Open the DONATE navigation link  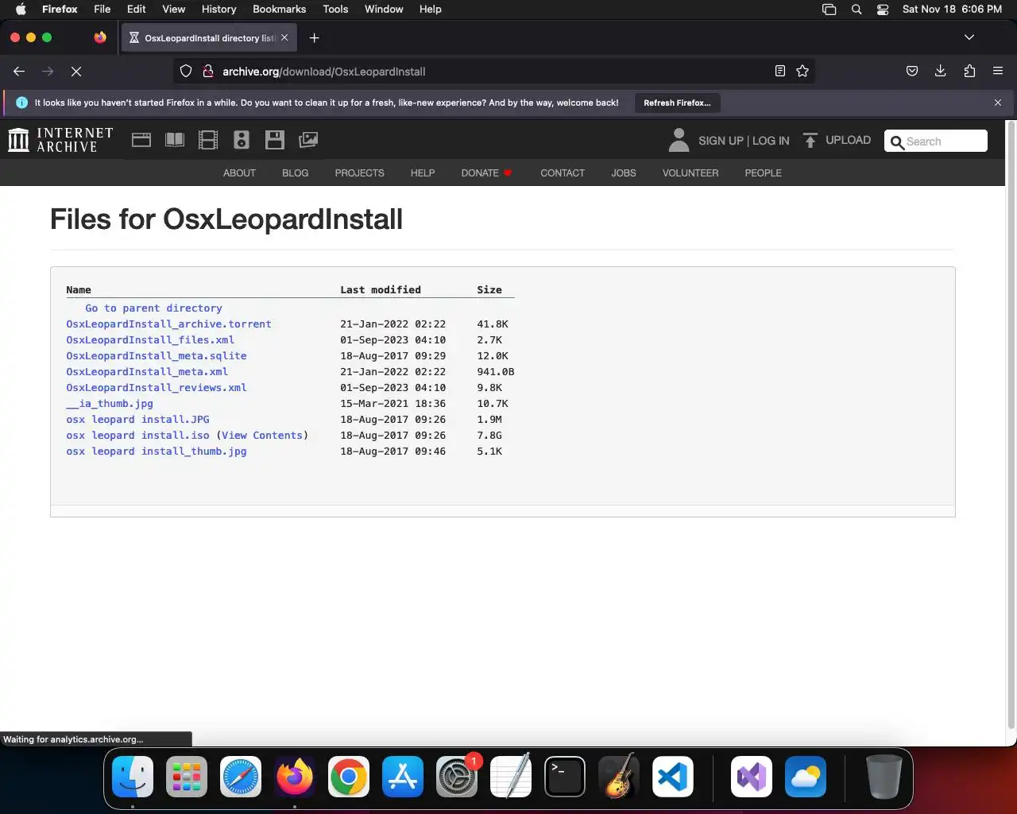click(x=486, y=172)
